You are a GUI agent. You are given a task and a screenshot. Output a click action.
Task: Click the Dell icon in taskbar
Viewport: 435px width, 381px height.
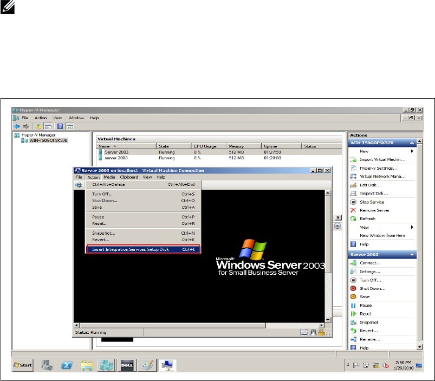127,365
